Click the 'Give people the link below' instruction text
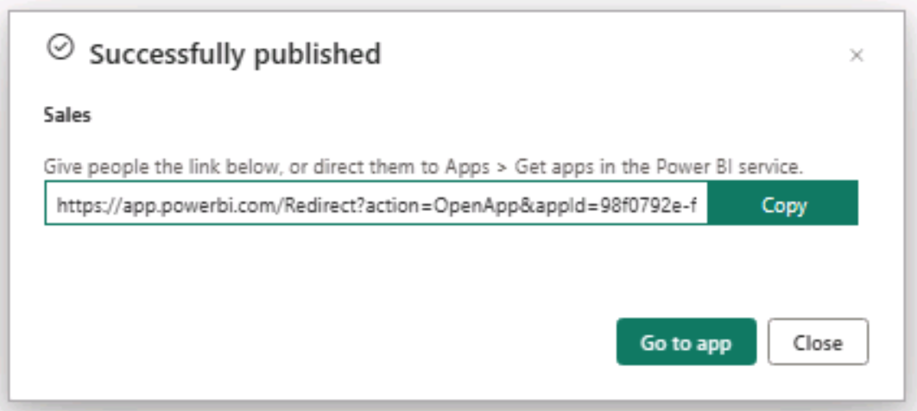This screenshot has height=411, width=917. click(423, 167)
